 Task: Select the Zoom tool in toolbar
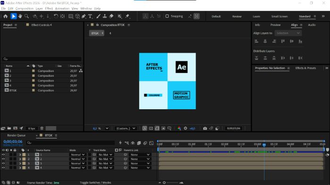[27, 16]
